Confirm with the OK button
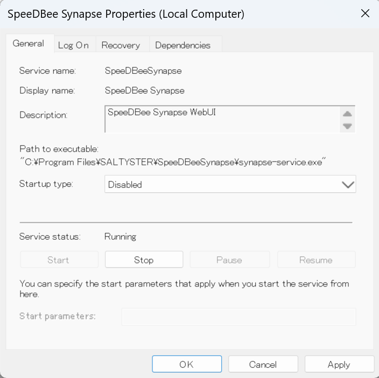 pyautogui.click(x=186, y=365)
